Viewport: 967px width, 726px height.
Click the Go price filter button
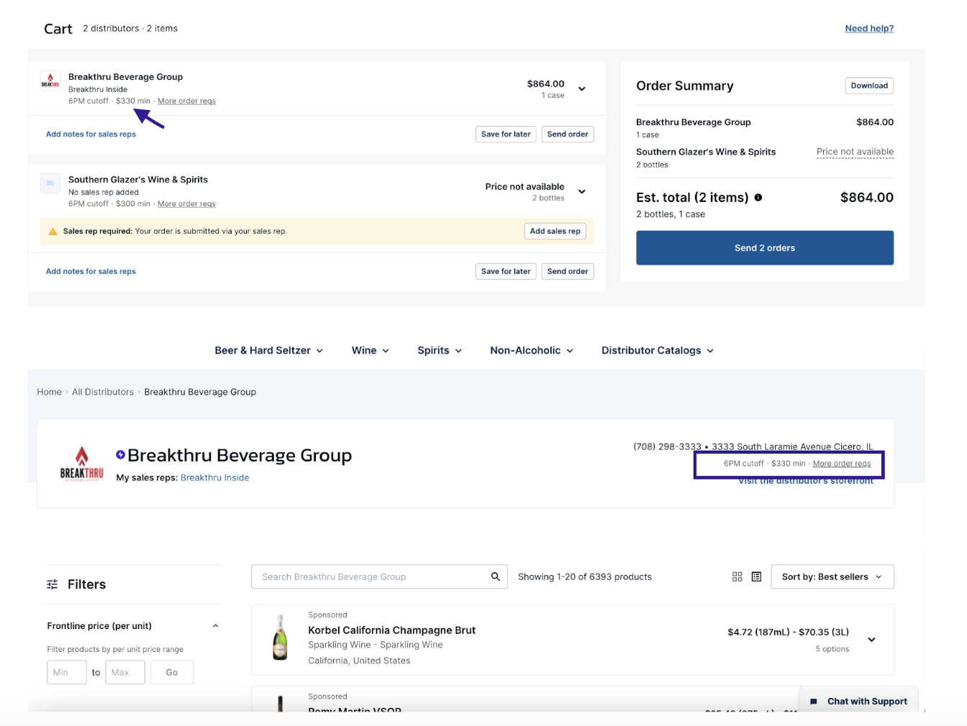pyautogui.click(x=171, y=672)
